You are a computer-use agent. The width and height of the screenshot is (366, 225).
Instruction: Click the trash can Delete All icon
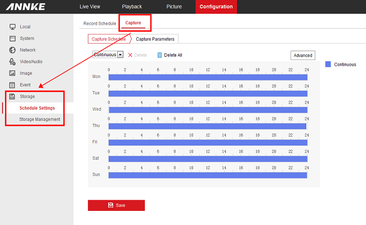click(159, 55)
